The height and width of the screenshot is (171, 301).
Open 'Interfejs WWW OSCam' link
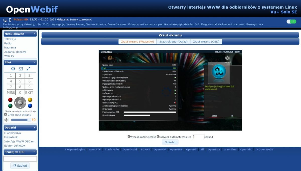[x=19, y=141]
